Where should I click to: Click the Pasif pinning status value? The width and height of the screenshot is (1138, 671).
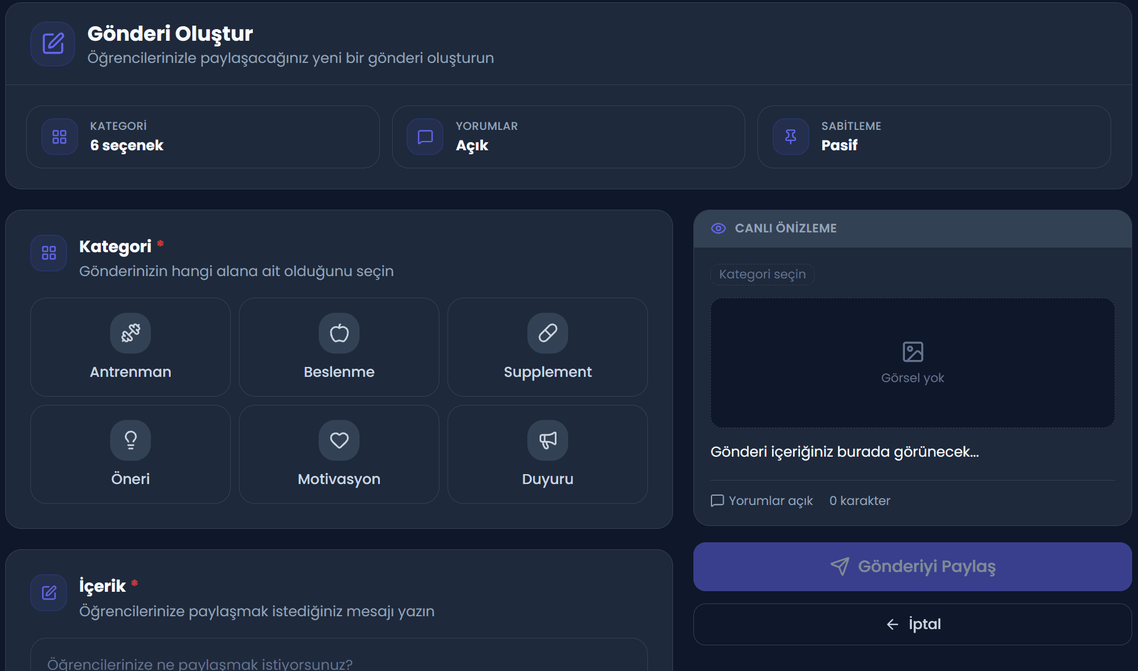click(x=839, y=146)
